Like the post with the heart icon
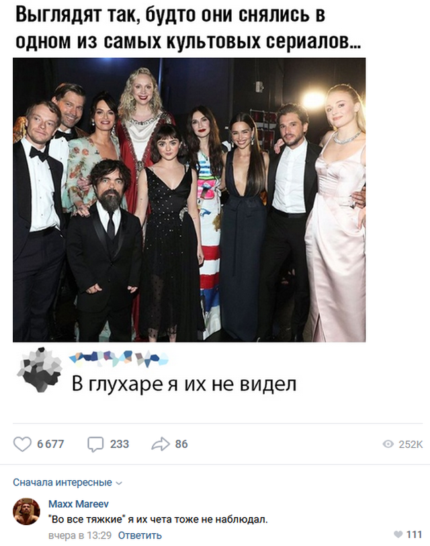 point(22,444)
